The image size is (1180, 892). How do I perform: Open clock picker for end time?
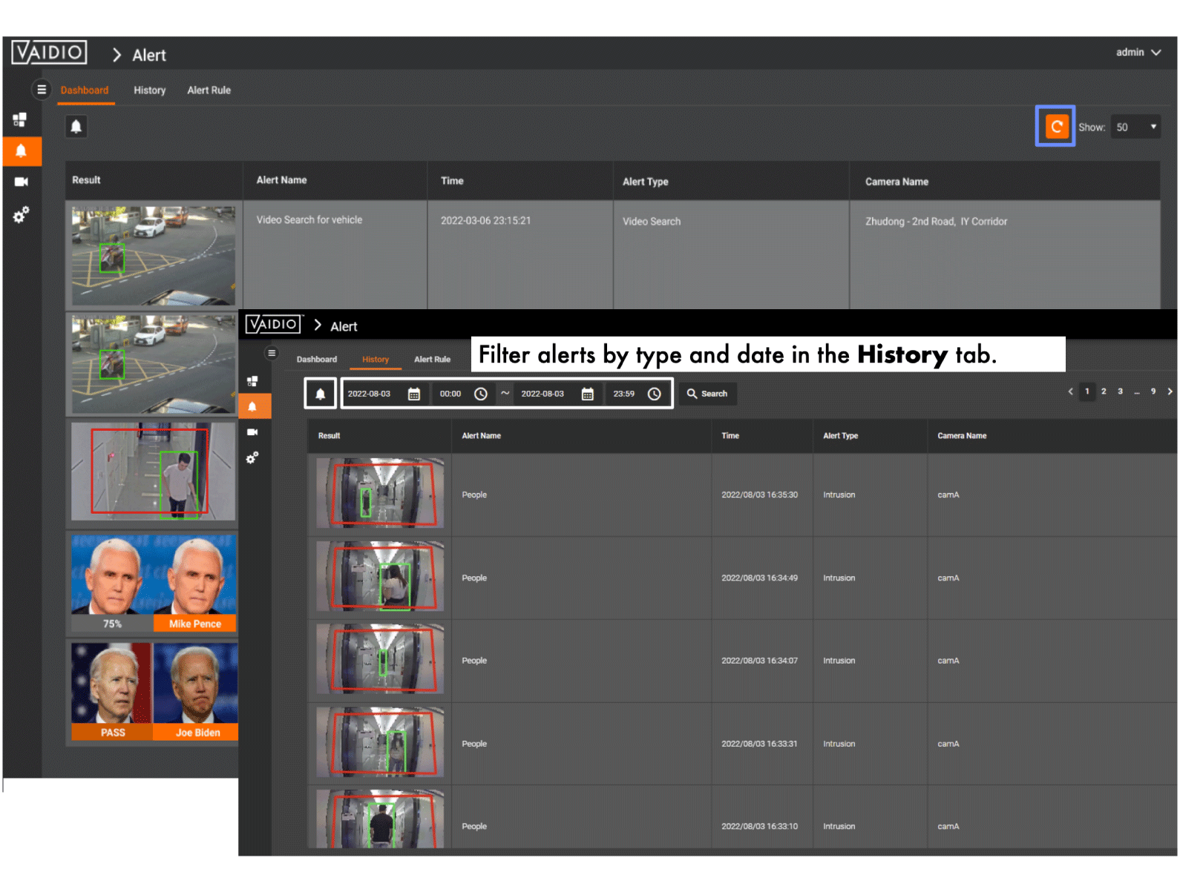point(655,394)
